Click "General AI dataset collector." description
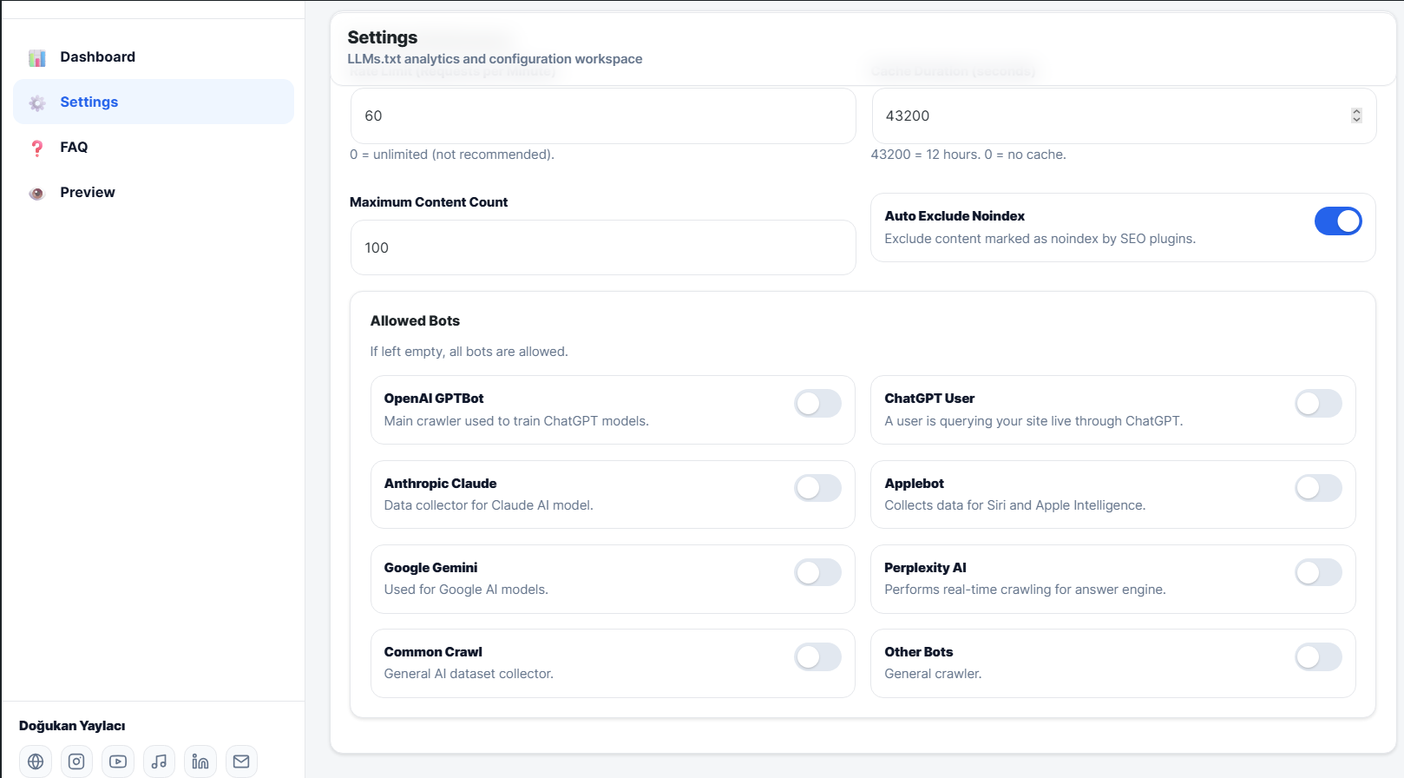 point(469,674)
